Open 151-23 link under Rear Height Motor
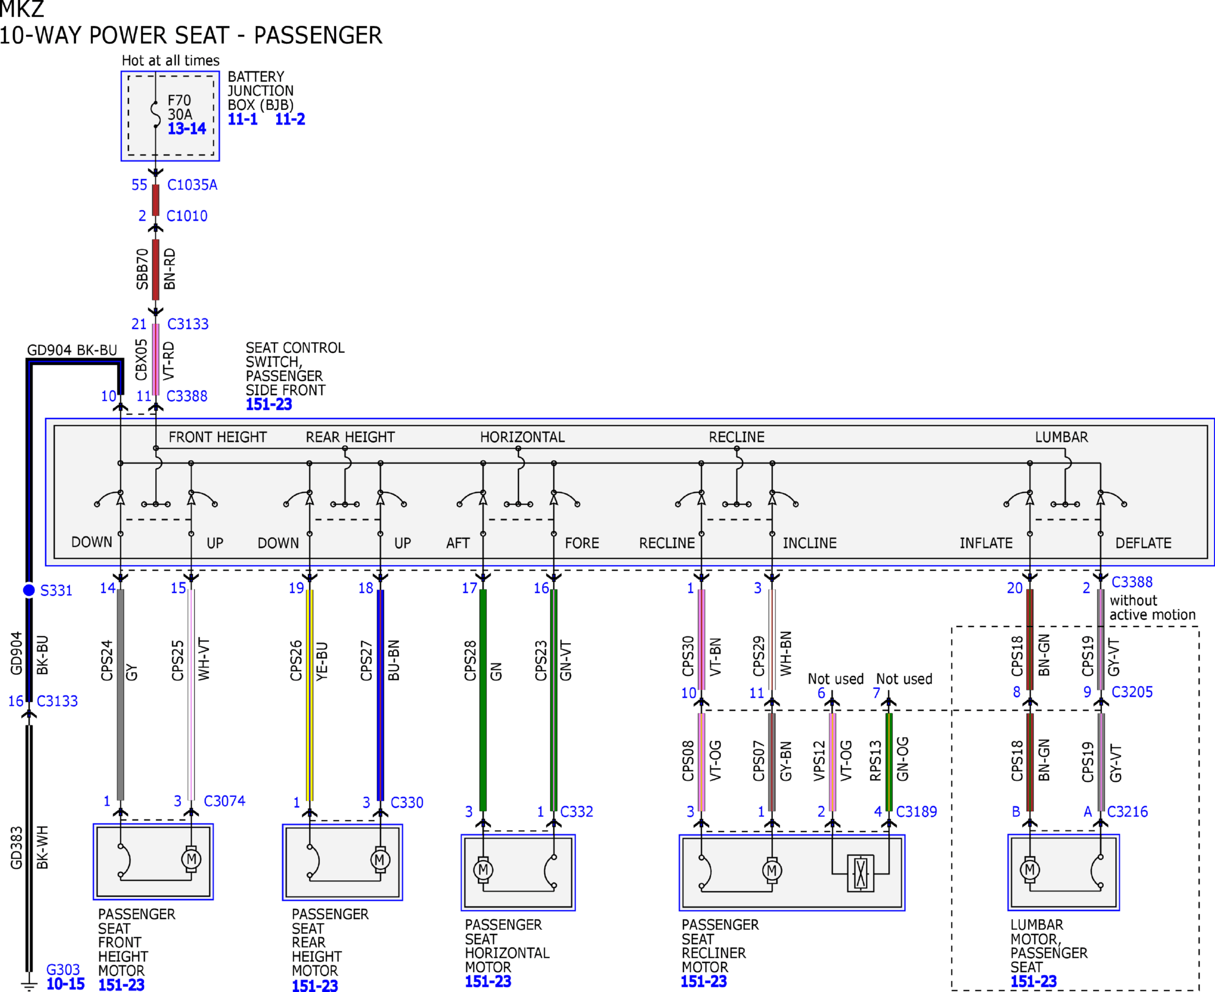The width and height of the screenshot is (1215, 992). 314,986
